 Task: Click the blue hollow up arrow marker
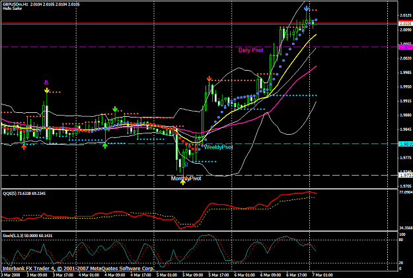[186, 164]
